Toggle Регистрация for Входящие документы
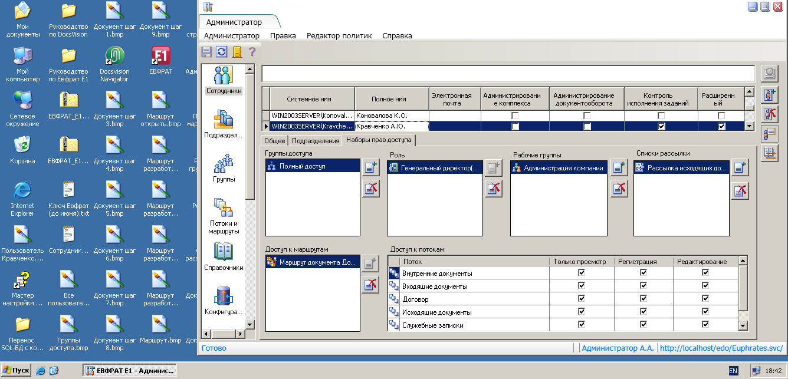This screenshot has width=788, height=379. 643,286
